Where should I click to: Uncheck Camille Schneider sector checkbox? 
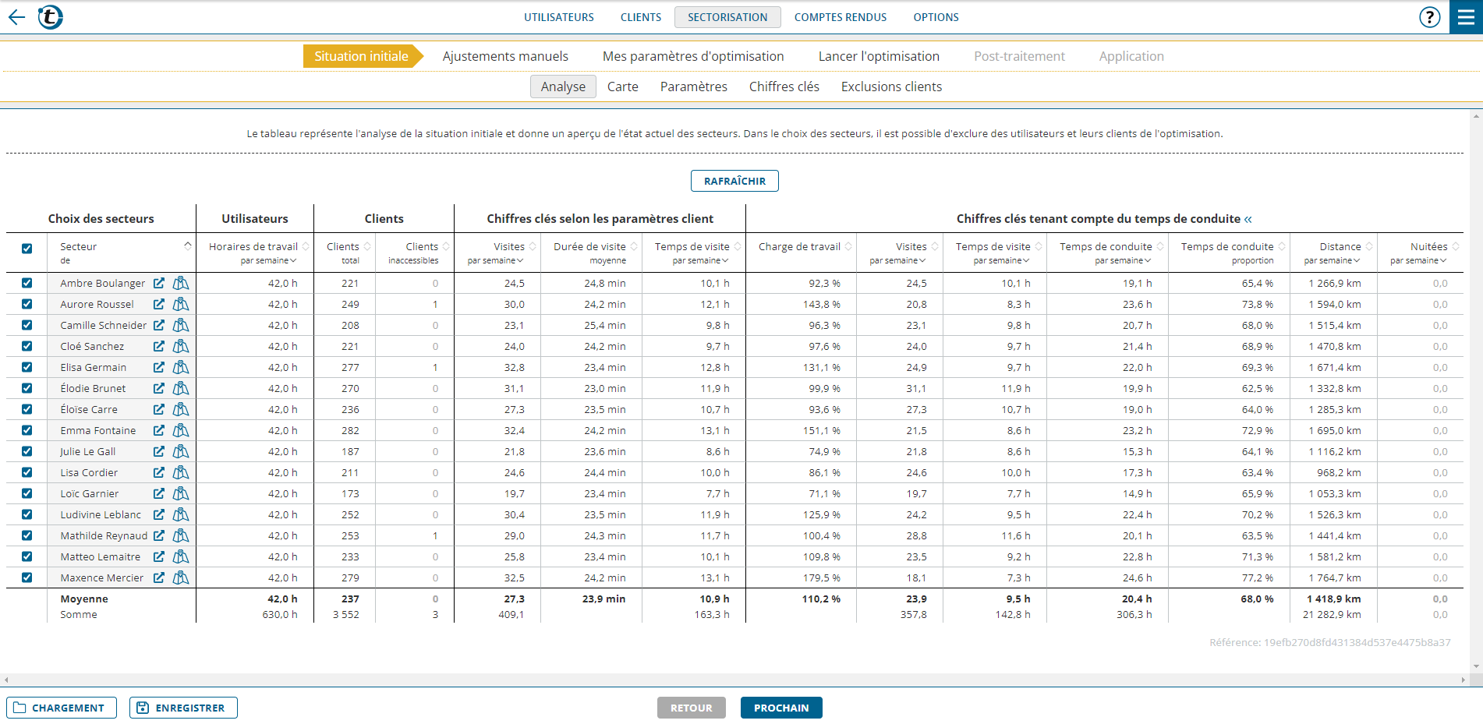point(27,325)
